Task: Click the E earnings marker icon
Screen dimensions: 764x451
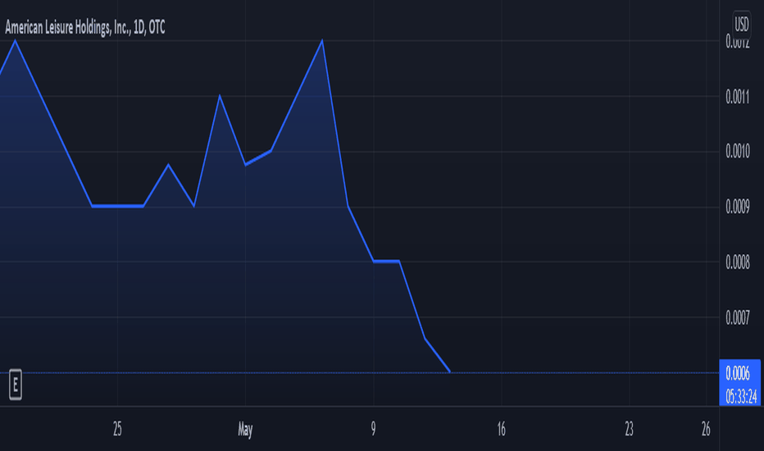Action: point(15,385)
